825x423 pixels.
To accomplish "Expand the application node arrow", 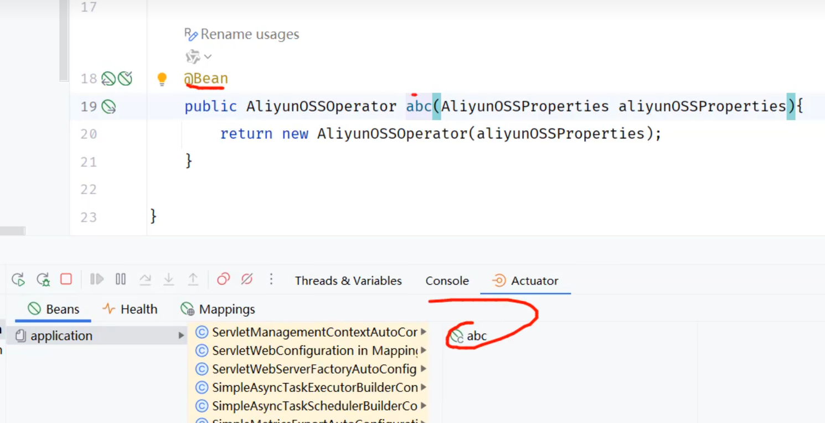I will [181, 336].
